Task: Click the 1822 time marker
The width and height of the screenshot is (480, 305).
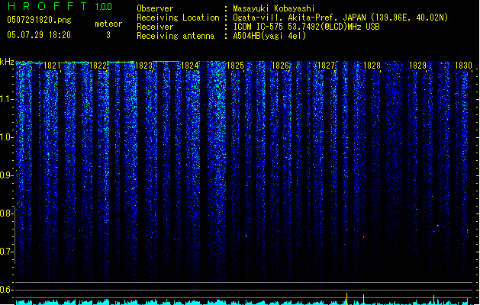Action: [x=98, y=66]
